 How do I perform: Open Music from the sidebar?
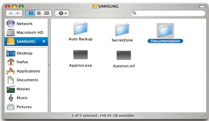point(26,98)
